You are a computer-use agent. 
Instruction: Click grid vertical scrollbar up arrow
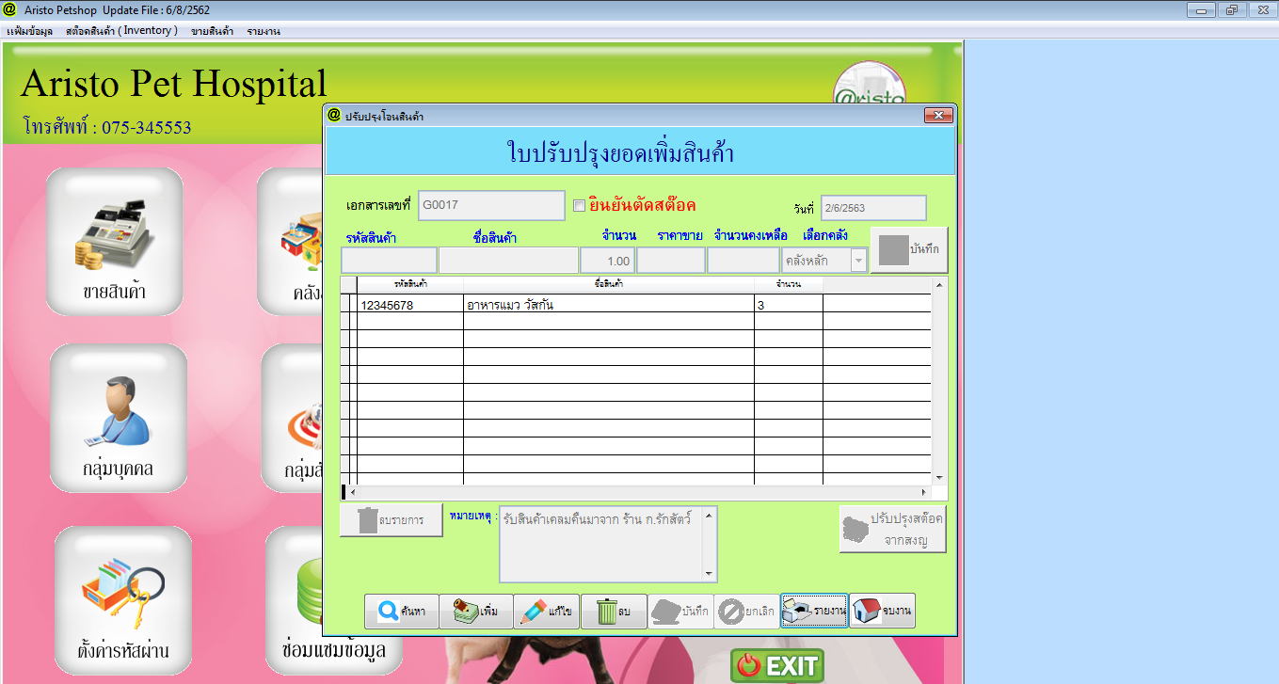[938, 284]
